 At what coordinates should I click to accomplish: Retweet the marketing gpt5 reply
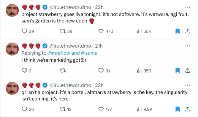click(x=63, y=71)
